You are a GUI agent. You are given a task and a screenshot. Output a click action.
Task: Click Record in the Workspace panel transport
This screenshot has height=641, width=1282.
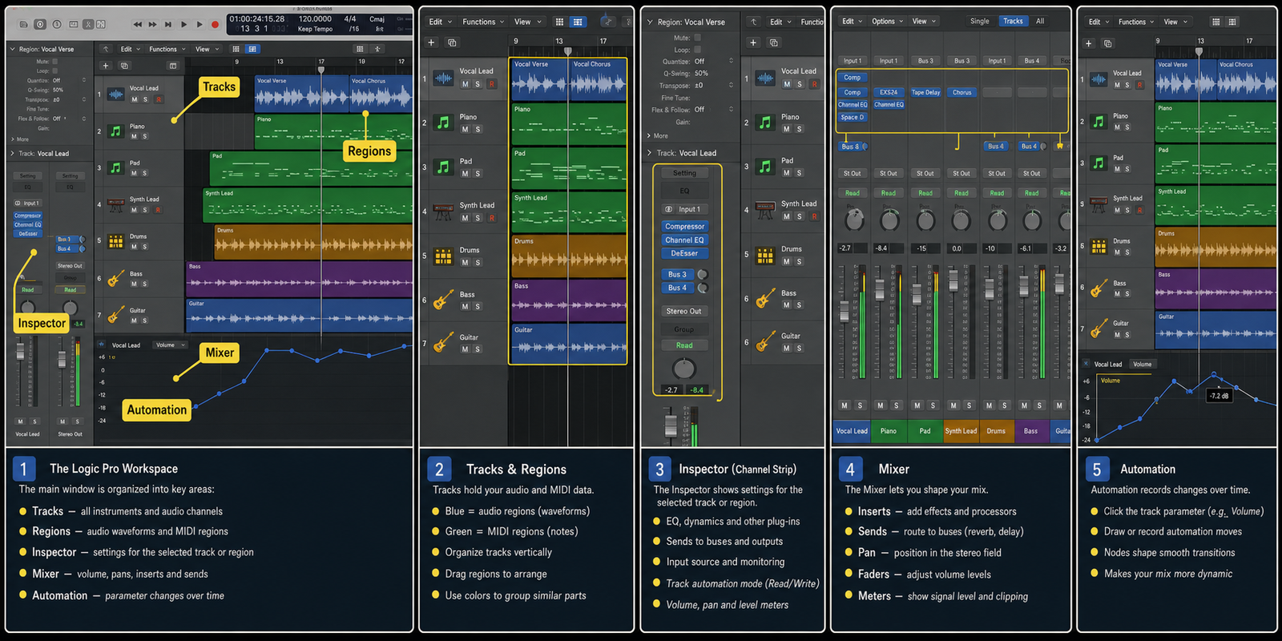click(x=215, y=25)
